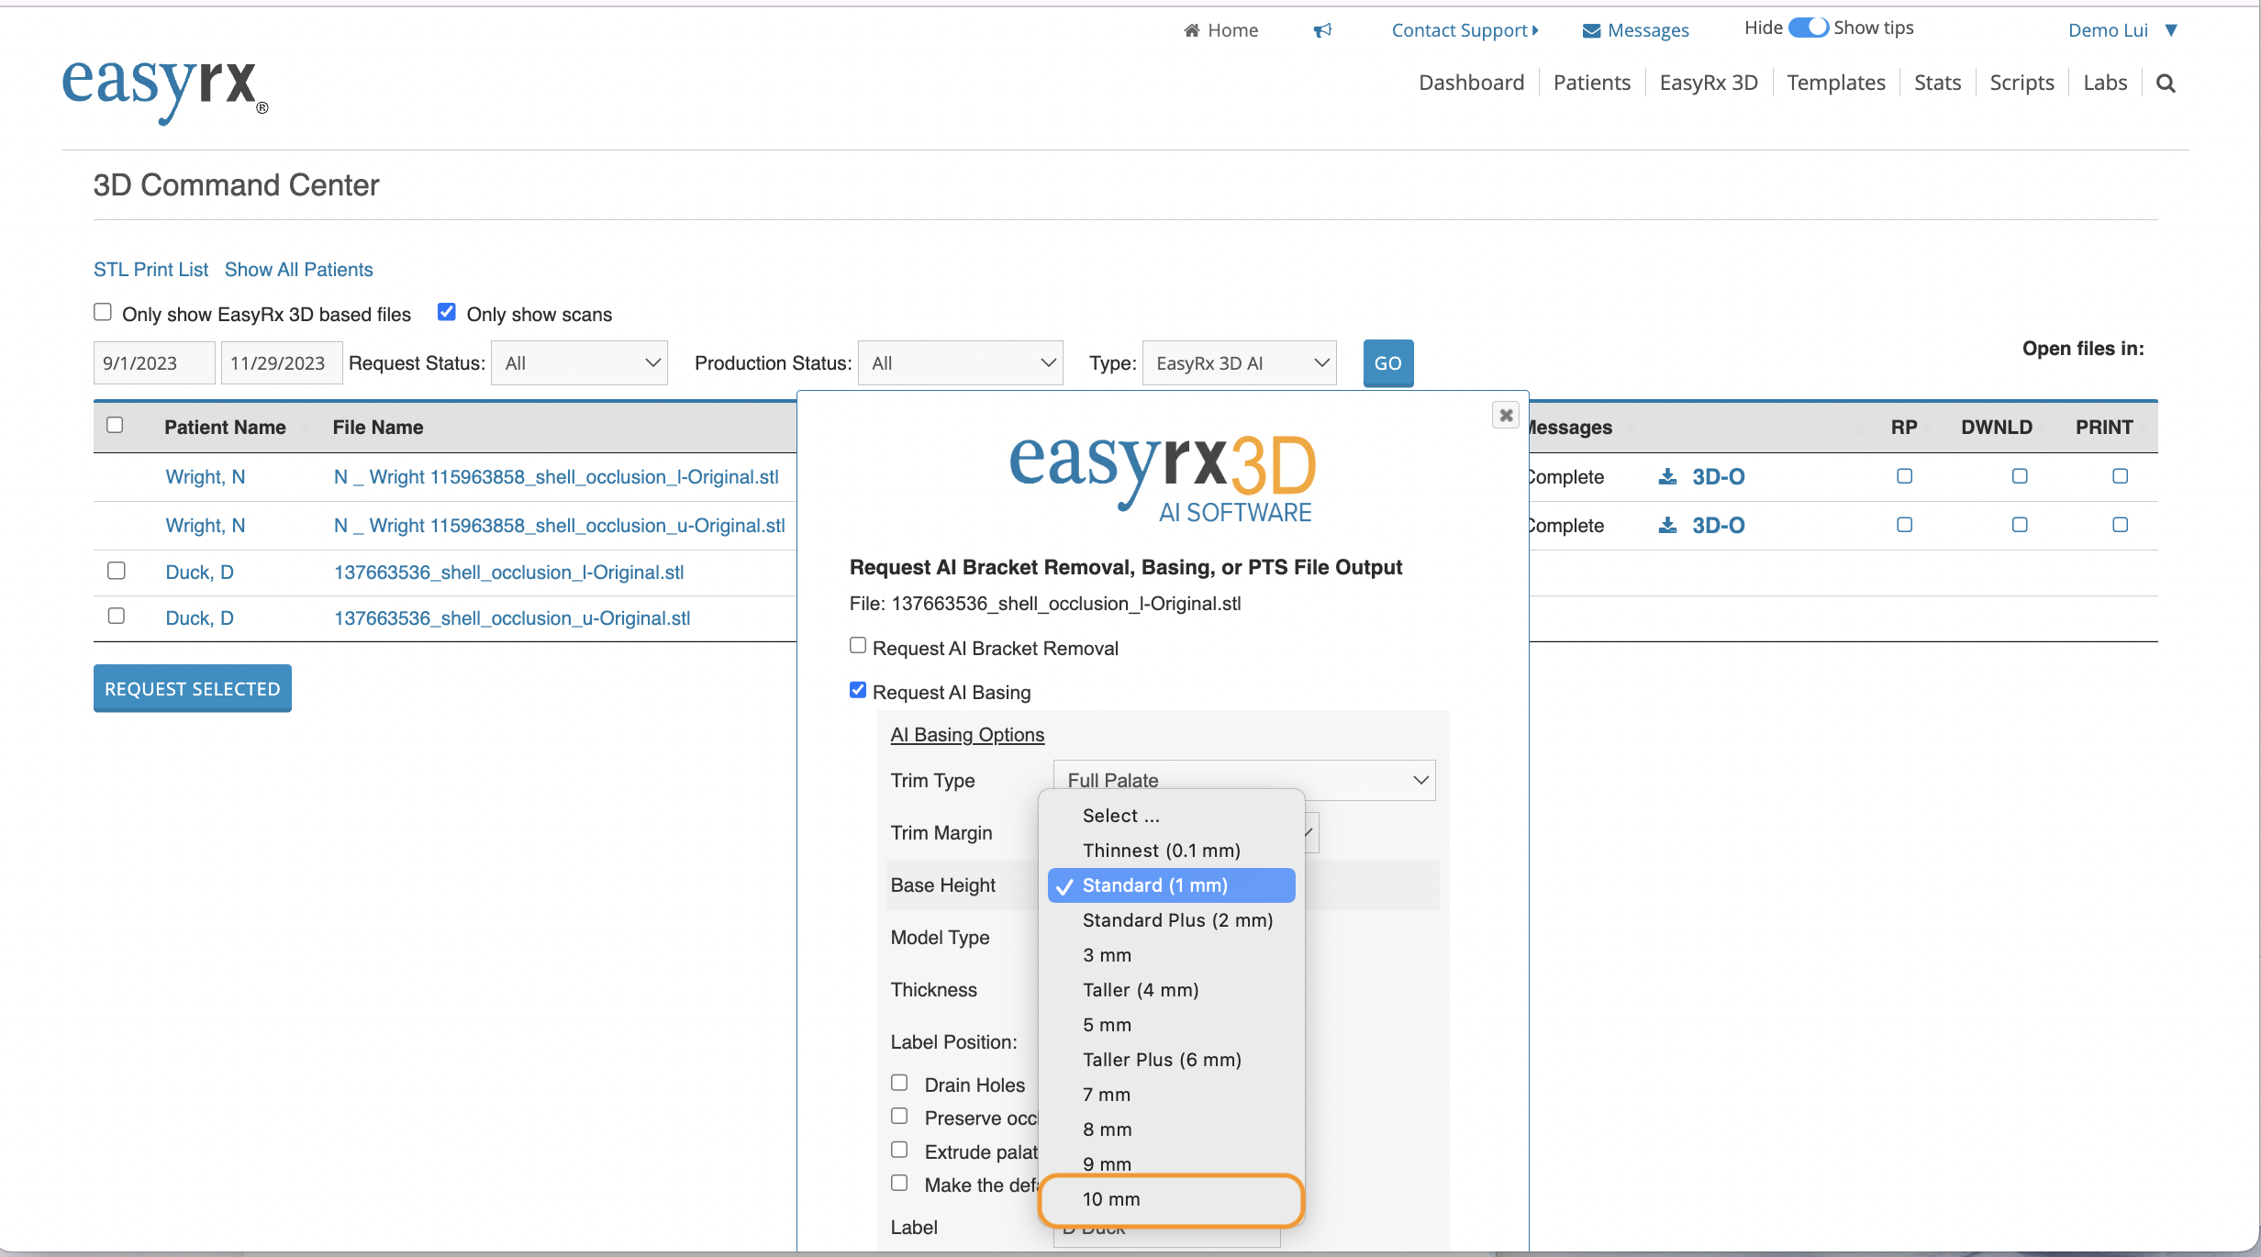Choose the Select ... placeholder option
The image size is (2261, 1257).
click(1172, 816)
